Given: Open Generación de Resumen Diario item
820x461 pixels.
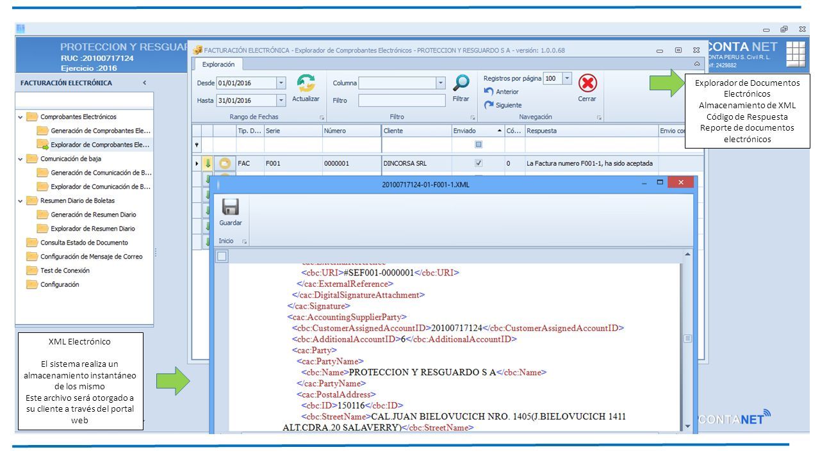Looking at the screenshot, I should (94, 214).
